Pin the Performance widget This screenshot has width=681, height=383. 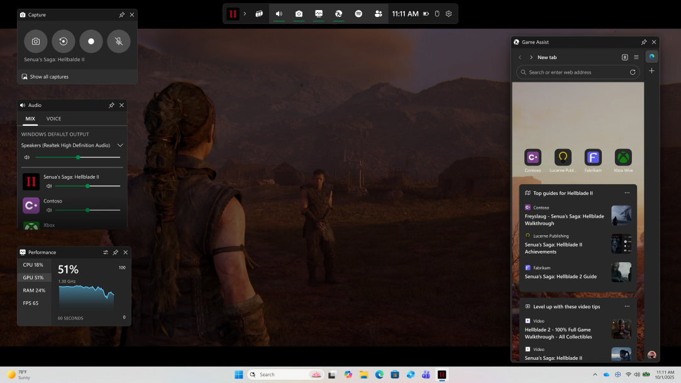click(x=116, y=252)
